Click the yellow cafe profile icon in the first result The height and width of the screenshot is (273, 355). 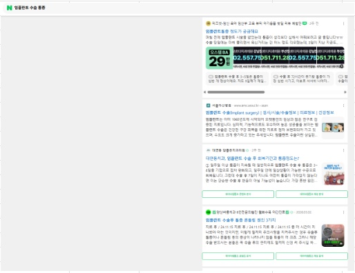coord(208,23)
